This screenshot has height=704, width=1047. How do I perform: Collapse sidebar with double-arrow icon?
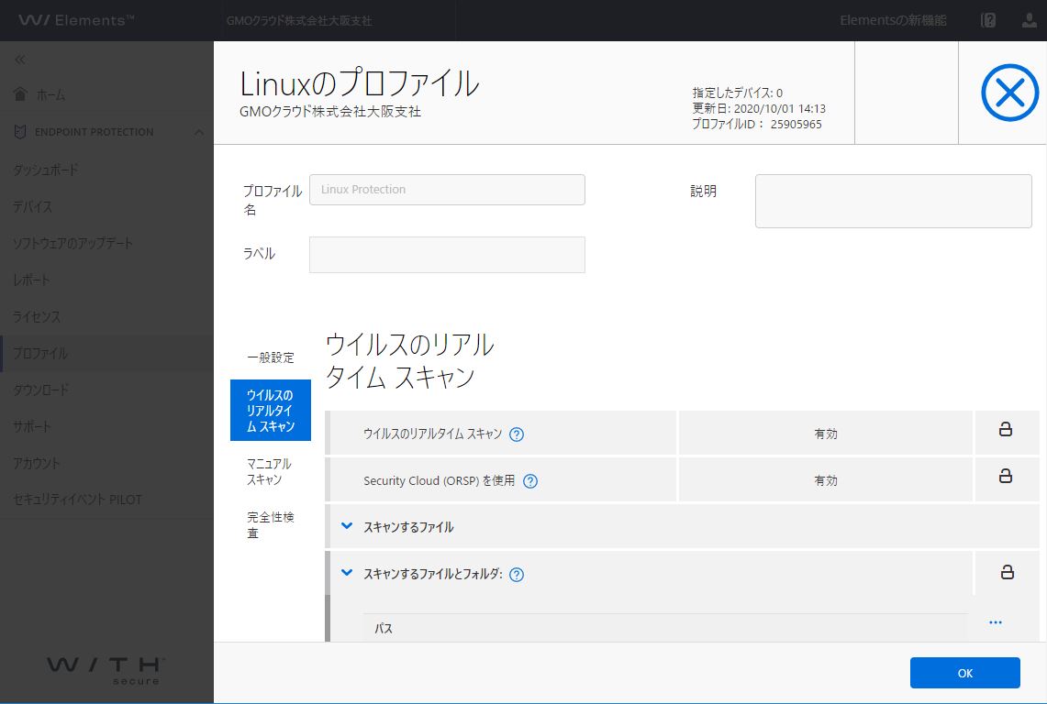(x=20, y=60)
